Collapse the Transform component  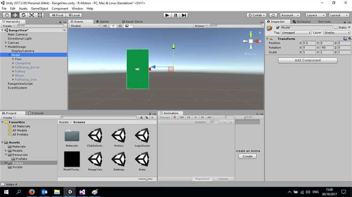point(268,39)
